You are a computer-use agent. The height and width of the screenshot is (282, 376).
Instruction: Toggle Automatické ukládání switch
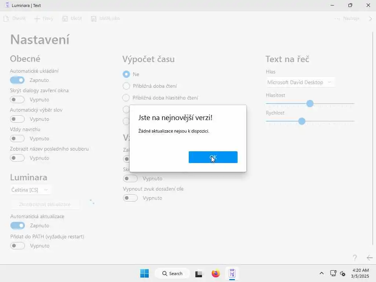pos(17,80)
